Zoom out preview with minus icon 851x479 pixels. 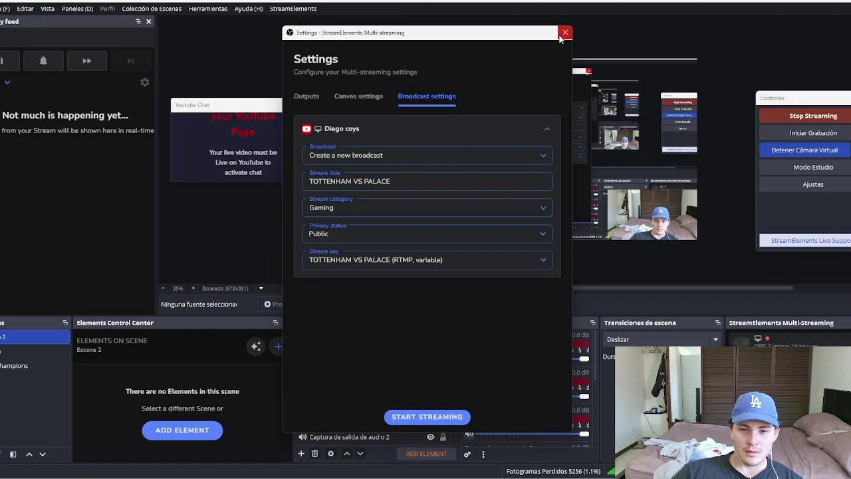point(163,288)
